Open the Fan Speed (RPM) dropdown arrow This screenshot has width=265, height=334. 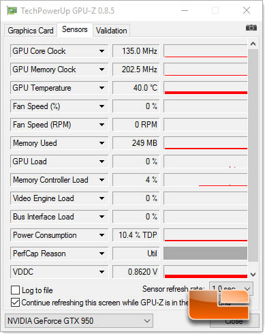click(102, 125)
